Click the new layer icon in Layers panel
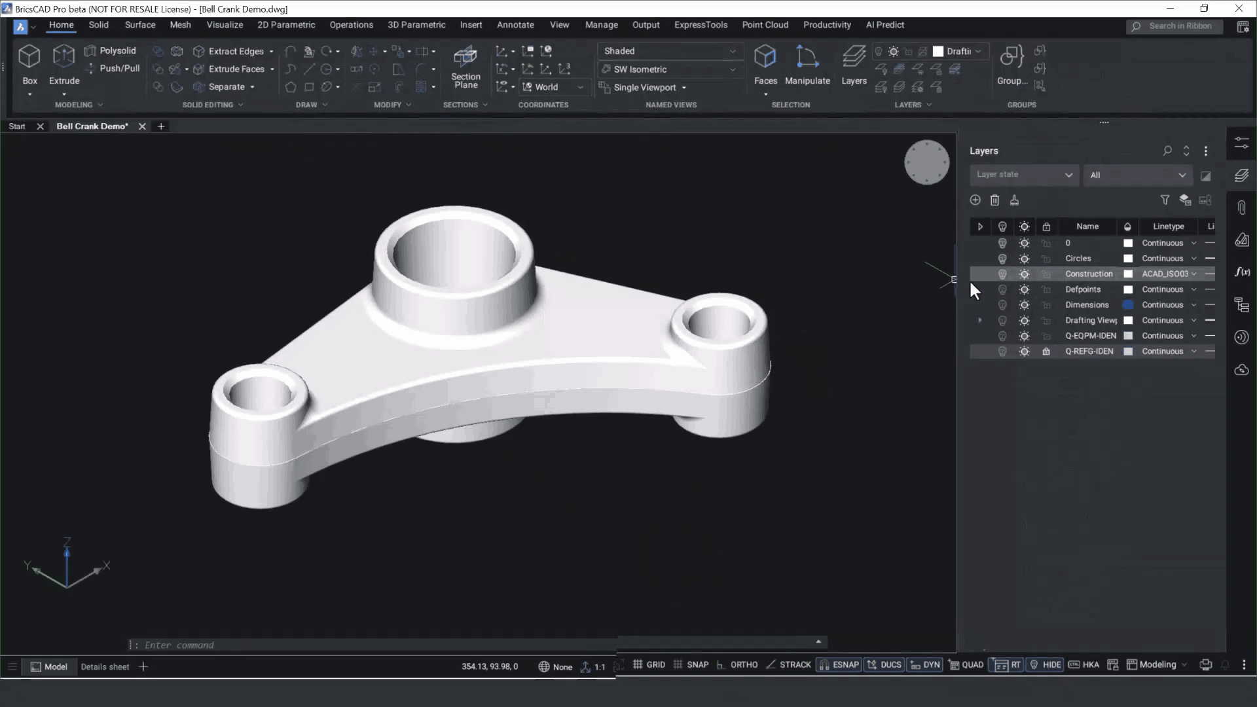This screenshot has height=707, width=1257. (x=975, y=200)
